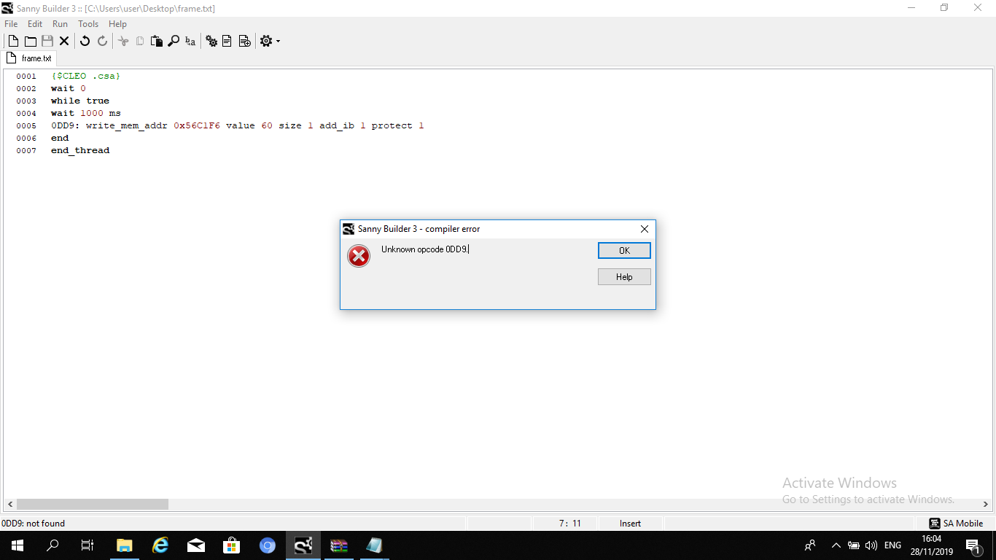Click line number 0006 in the gutter
This screenshot has height=560, width=996.
click(26, 138)
